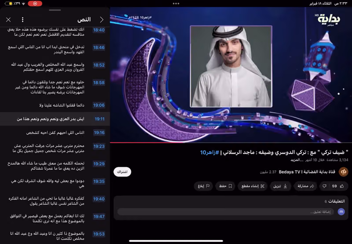Tap the battery status icon
The height and width of the screenshot is (244, 352).
point(8,4)
